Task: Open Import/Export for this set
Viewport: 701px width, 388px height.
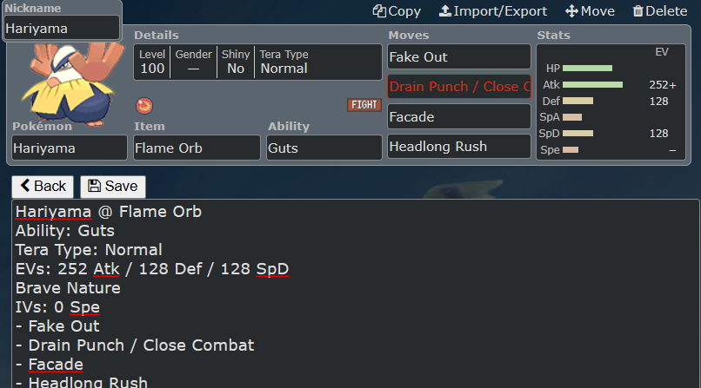Action: (x=492, y=11)
